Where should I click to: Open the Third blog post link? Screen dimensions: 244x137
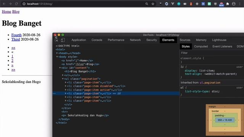16,39
